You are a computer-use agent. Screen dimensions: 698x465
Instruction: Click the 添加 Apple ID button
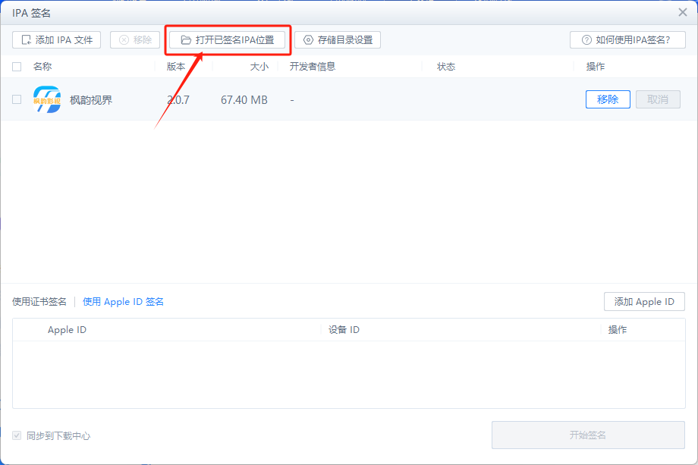pyautogui.click(x=644, y=302)
